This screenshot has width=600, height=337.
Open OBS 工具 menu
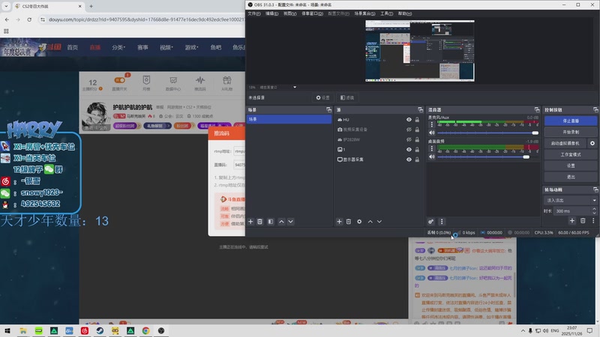[x=386, y=13]
